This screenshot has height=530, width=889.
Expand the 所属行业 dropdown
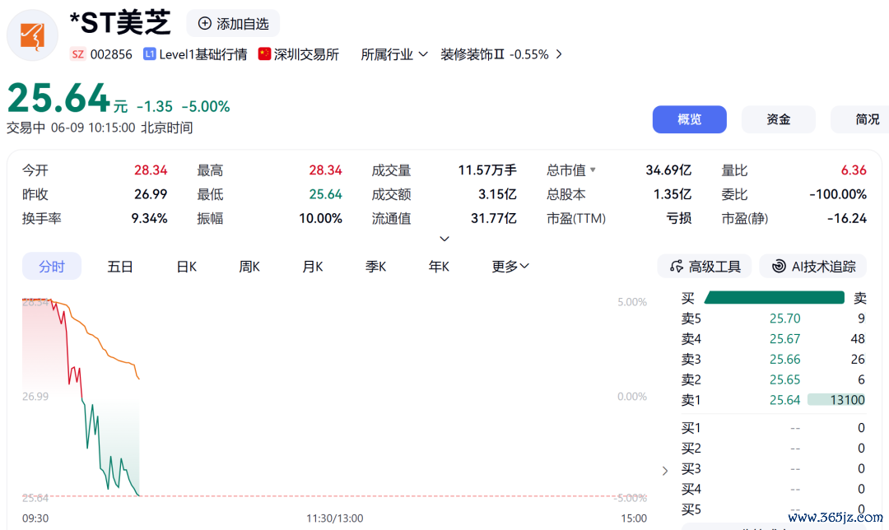tap(394, 54)
